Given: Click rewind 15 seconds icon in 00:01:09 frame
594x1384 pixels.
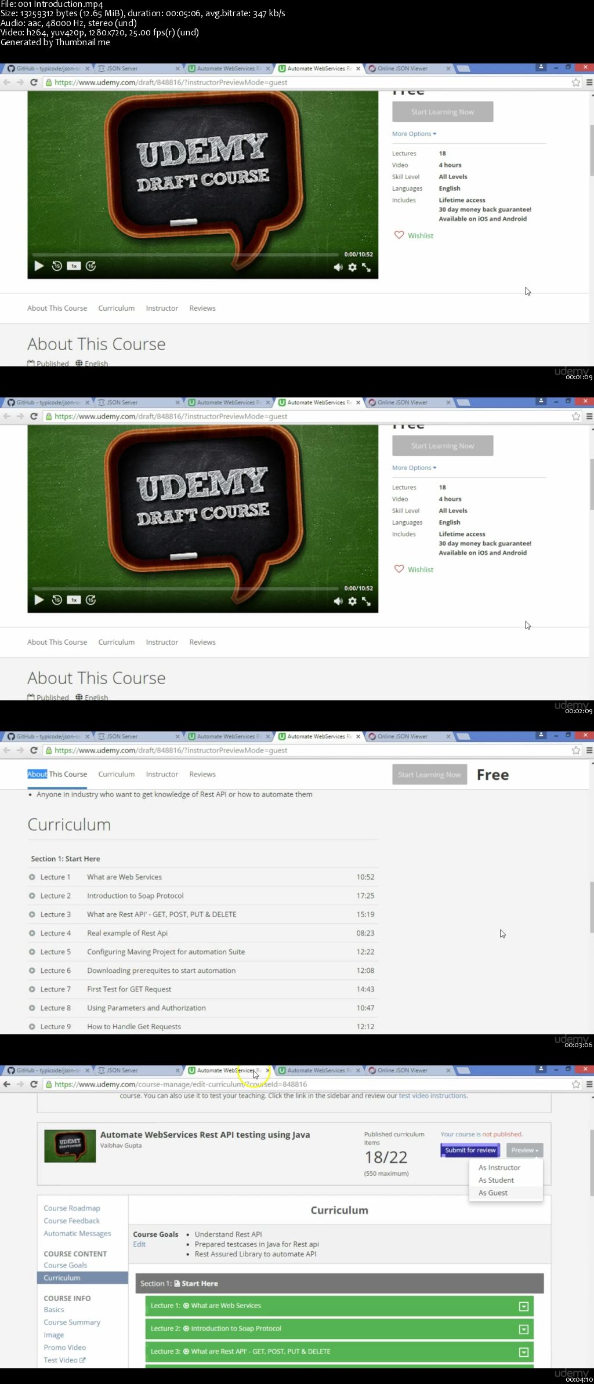Looking at the screenshot, I should click(x=57, y=266).
